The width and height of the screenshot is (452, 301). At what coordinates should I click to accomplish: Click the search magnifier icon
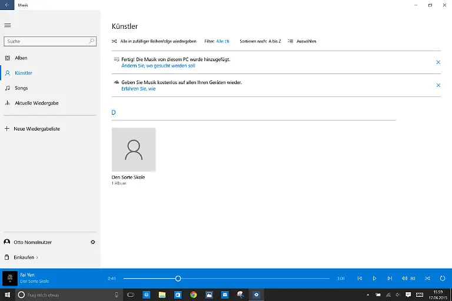click(92, 41)
